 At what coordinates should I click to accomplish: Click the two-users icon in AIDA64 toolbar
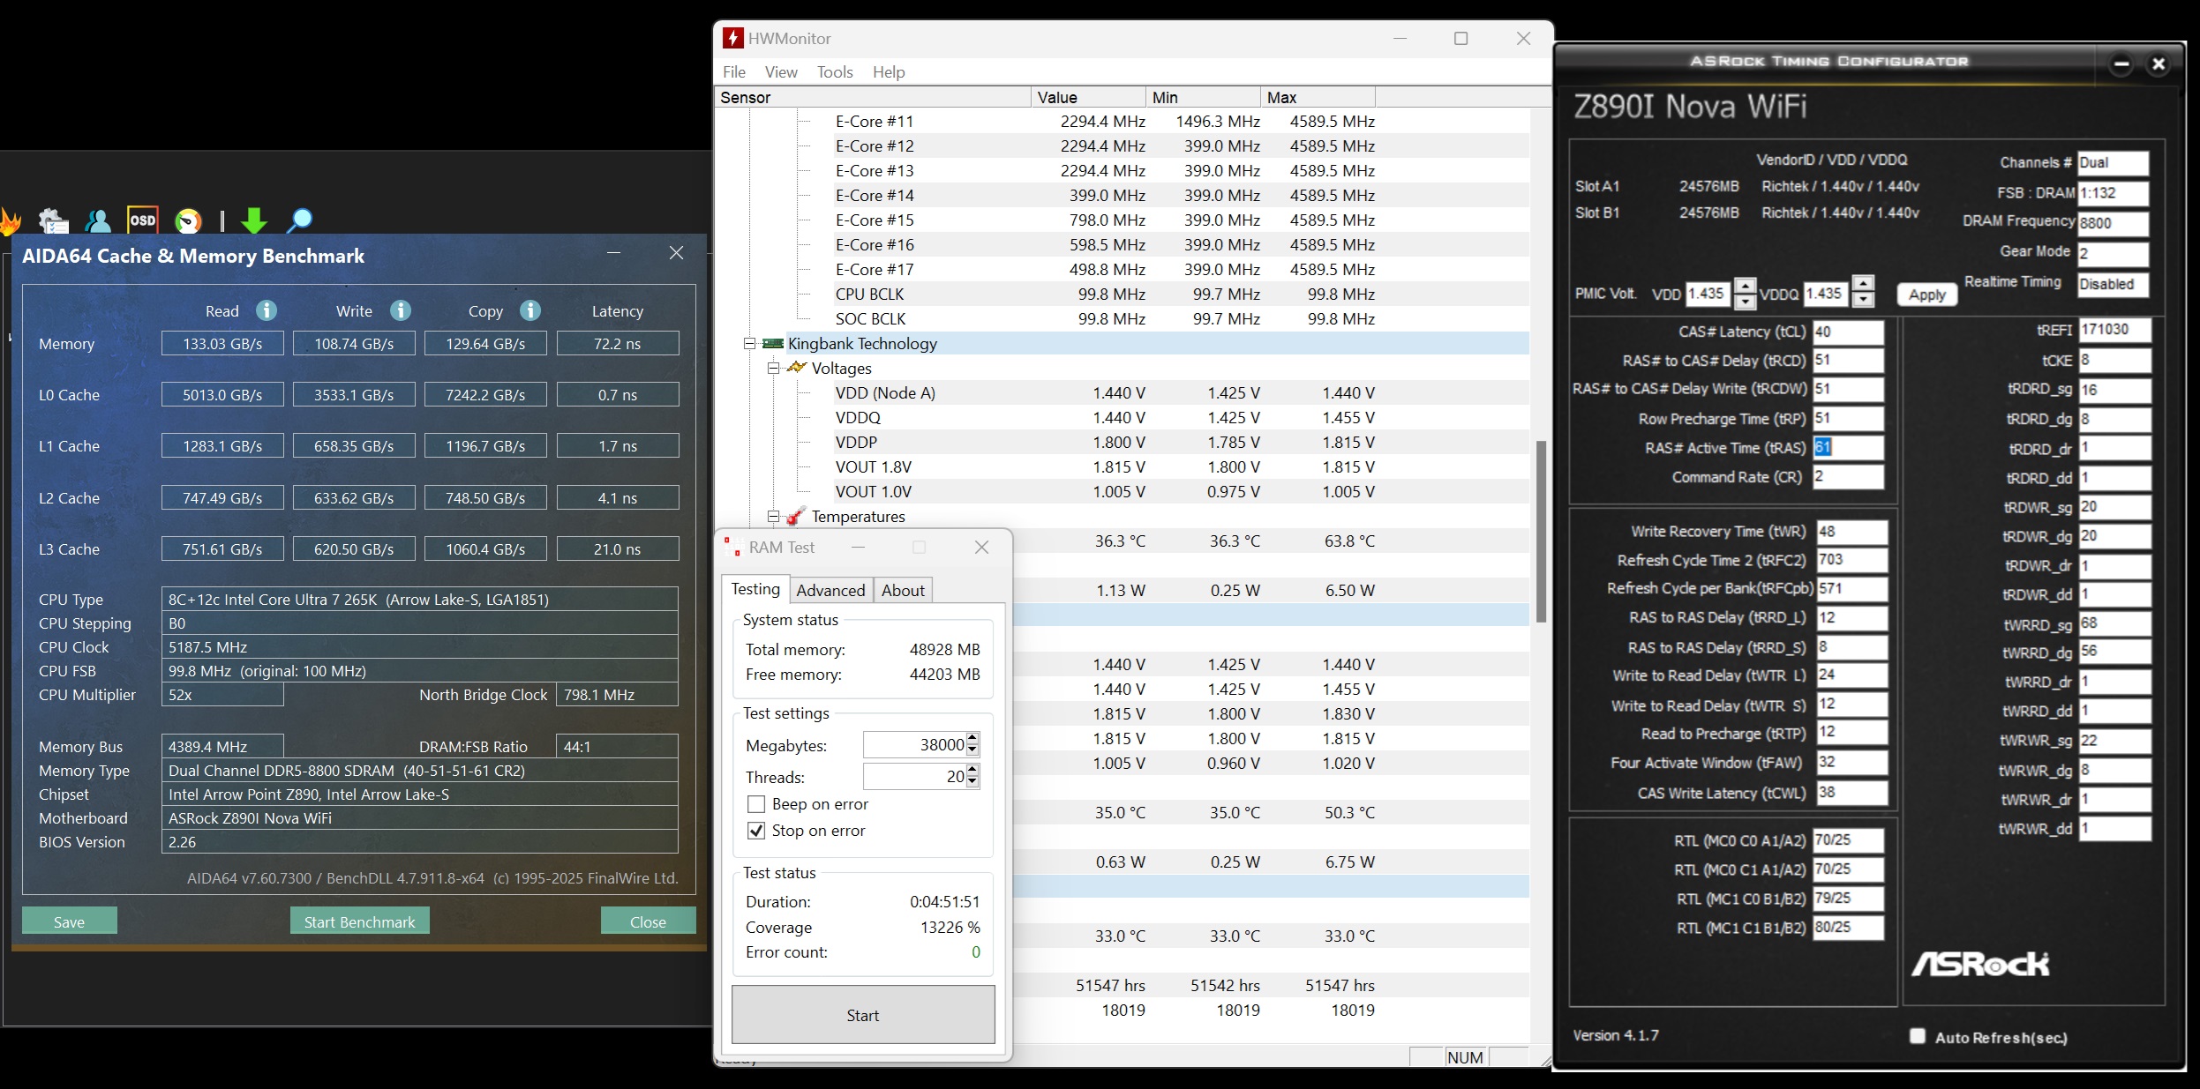coord(98,220)
